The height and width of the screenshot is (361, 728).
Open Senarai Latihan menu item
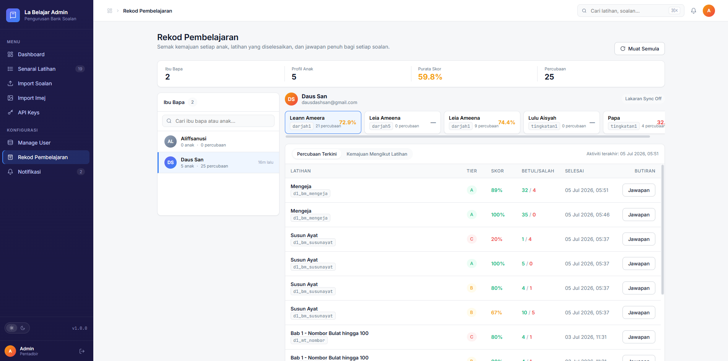[x=46, y=69]
